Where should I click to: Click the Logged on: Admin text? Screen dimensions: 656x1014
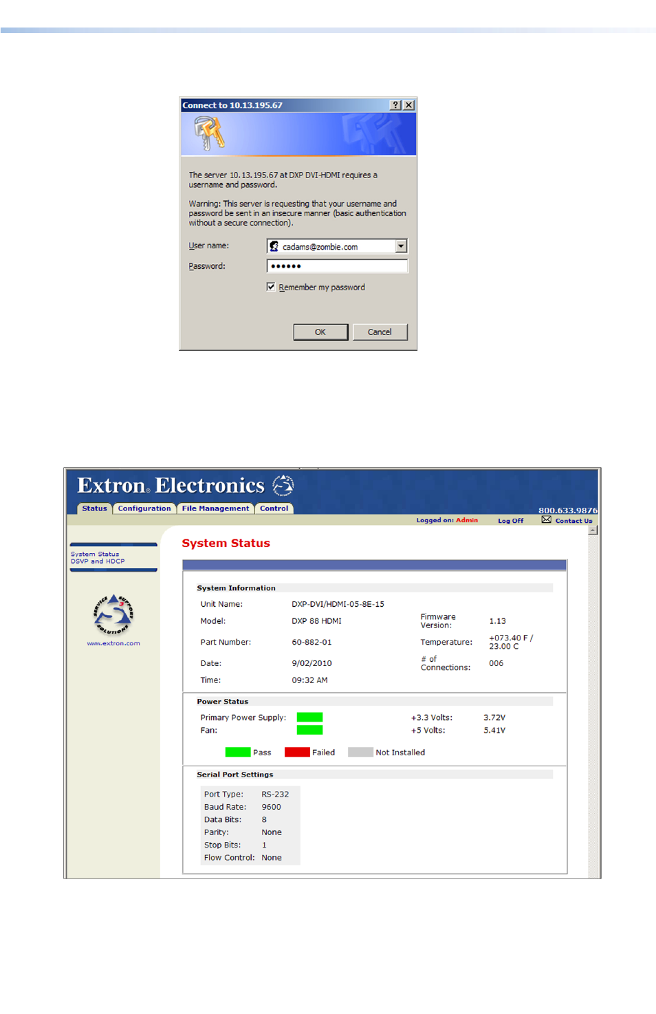pos(447,520)
